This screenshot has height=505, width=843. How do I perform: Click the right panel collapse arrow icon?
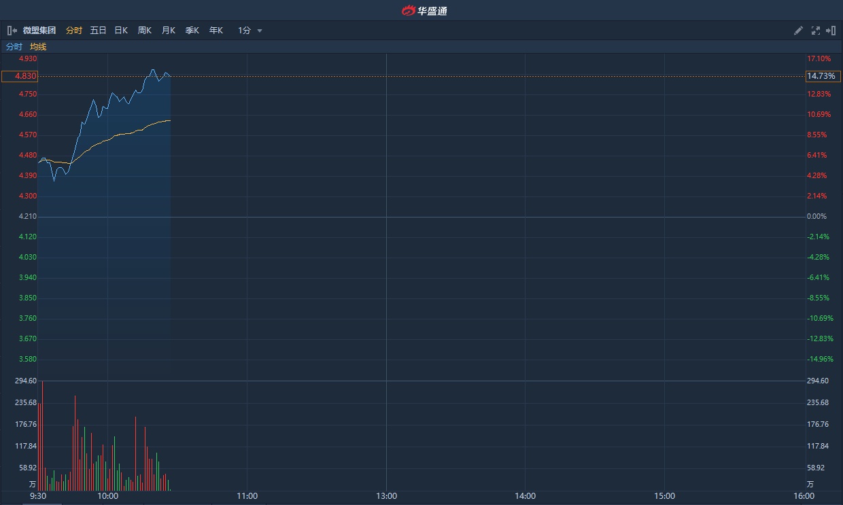[x=830, y=31]
